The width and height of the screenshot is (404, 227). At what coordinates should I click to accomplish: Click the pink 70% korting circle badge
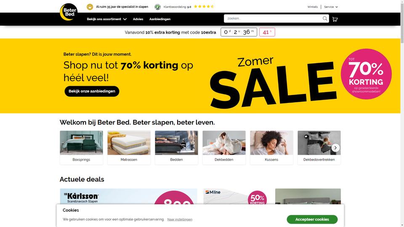[x=366, y=74]
